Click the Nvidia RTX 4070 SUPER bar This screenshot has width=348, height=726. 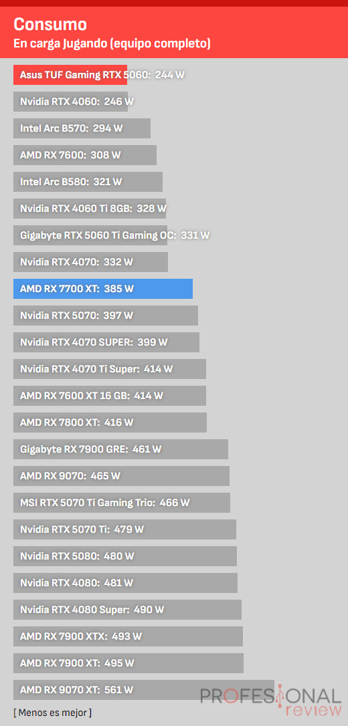(x=106, y=342)
